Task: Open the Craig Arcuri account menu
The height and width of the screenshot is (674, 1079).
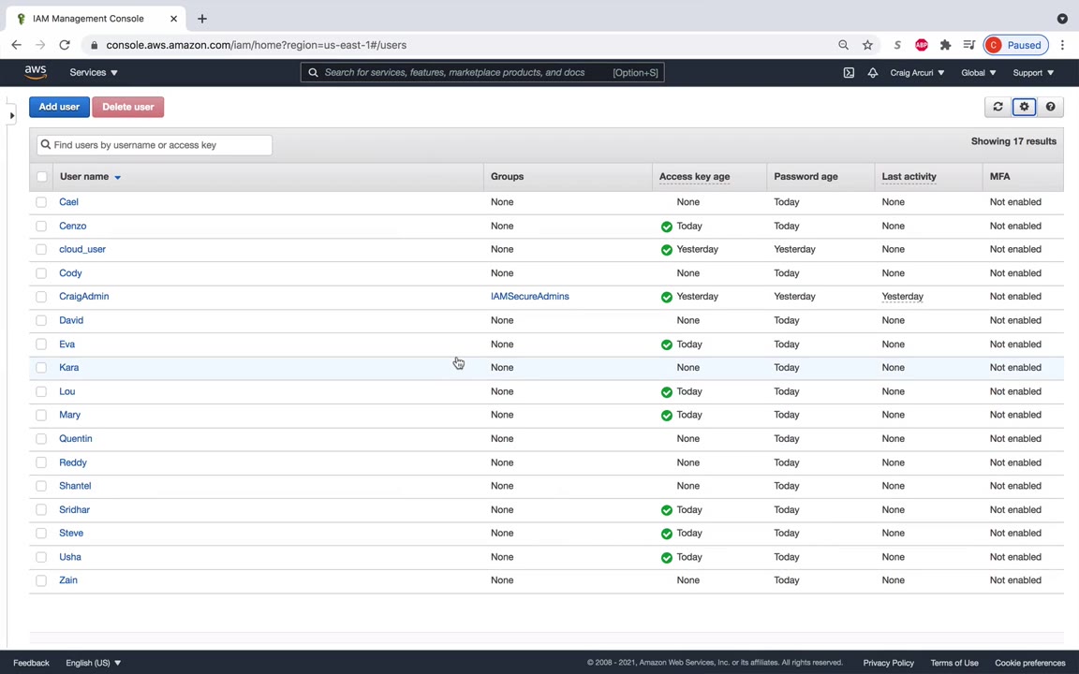Action: pos(916,73)
